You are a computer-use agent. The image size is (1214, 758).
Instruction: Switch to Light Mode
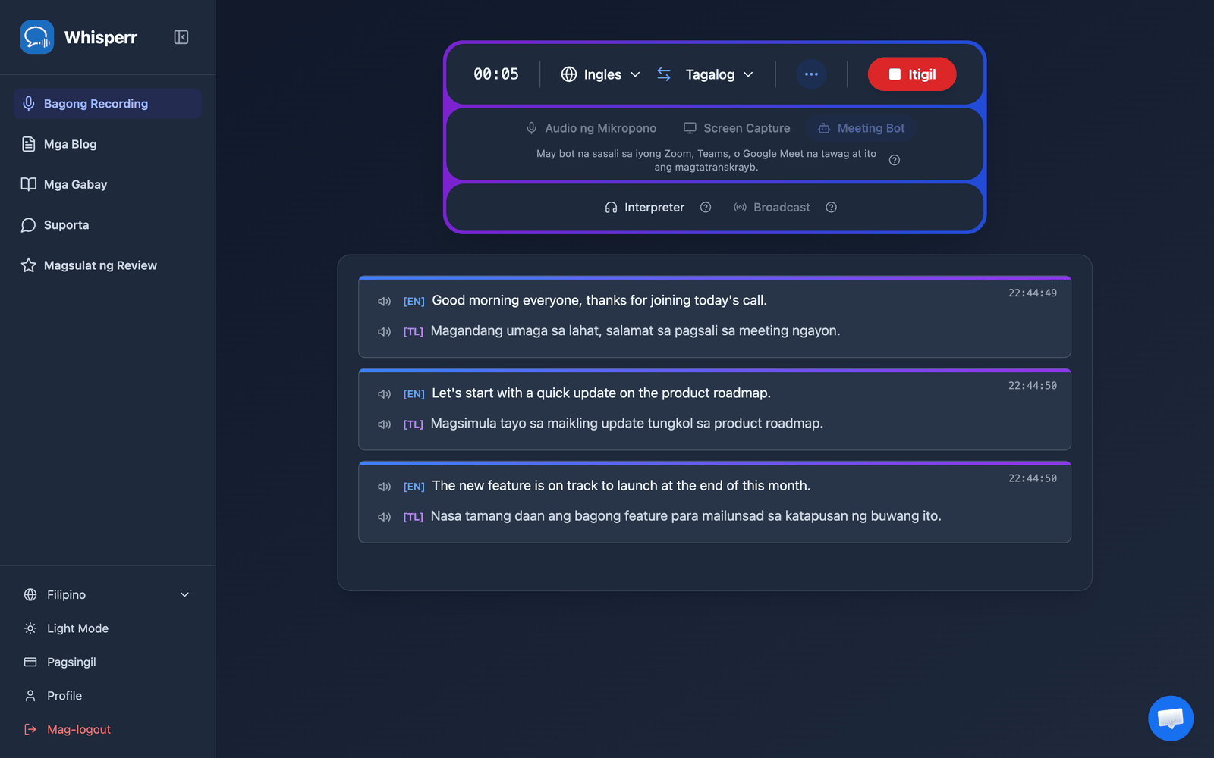107,628
